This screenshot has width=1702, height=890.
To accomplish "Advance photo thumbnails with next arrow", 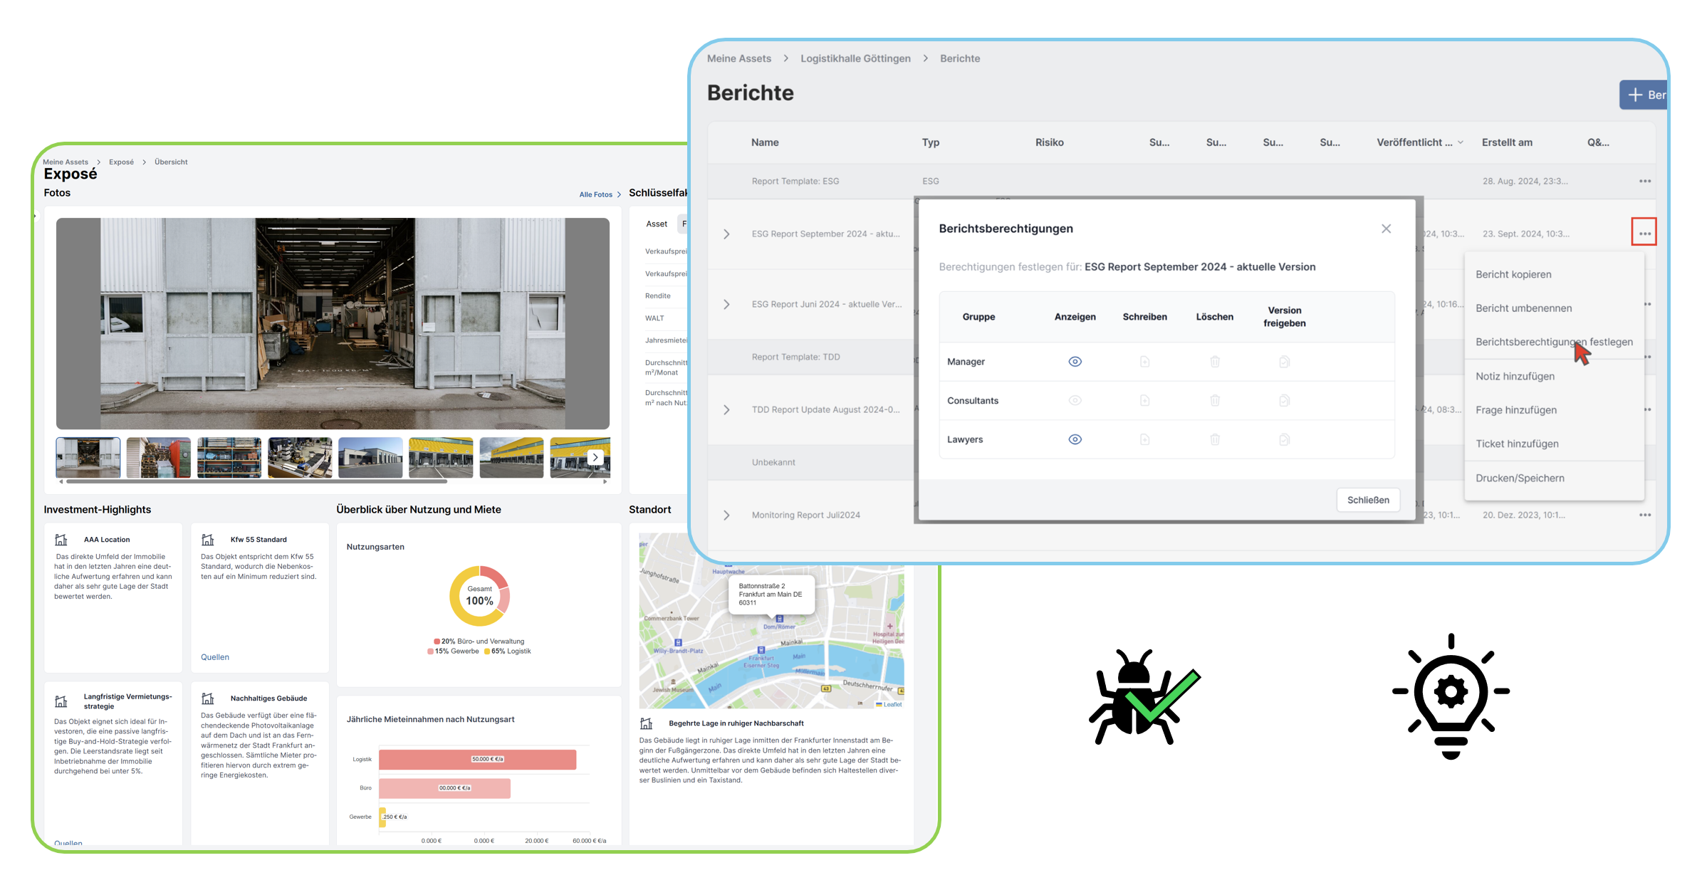I will click(x=595, y=457).
